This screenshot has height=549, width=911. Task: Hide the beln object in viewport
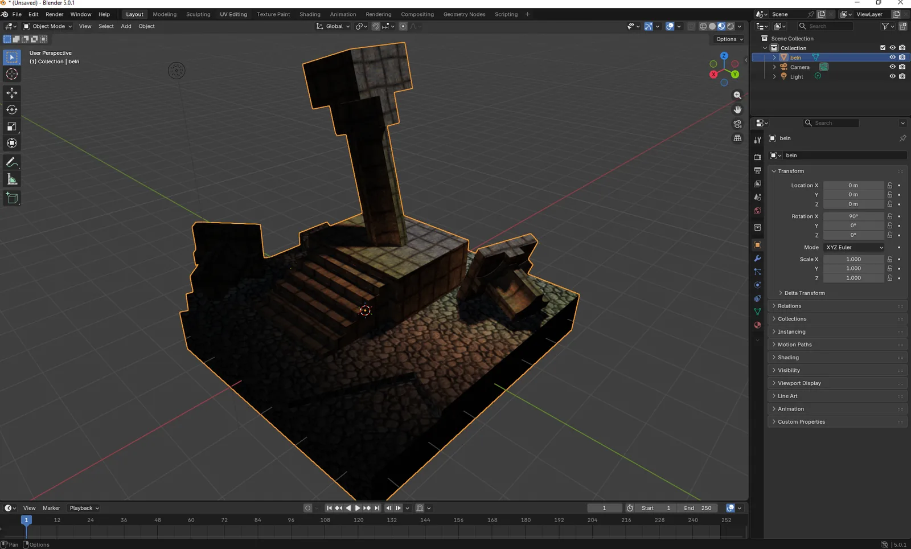892,58
